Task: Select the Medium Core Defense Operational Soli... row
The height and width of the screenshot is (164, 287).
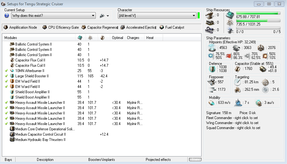Action: pos(102,129)
